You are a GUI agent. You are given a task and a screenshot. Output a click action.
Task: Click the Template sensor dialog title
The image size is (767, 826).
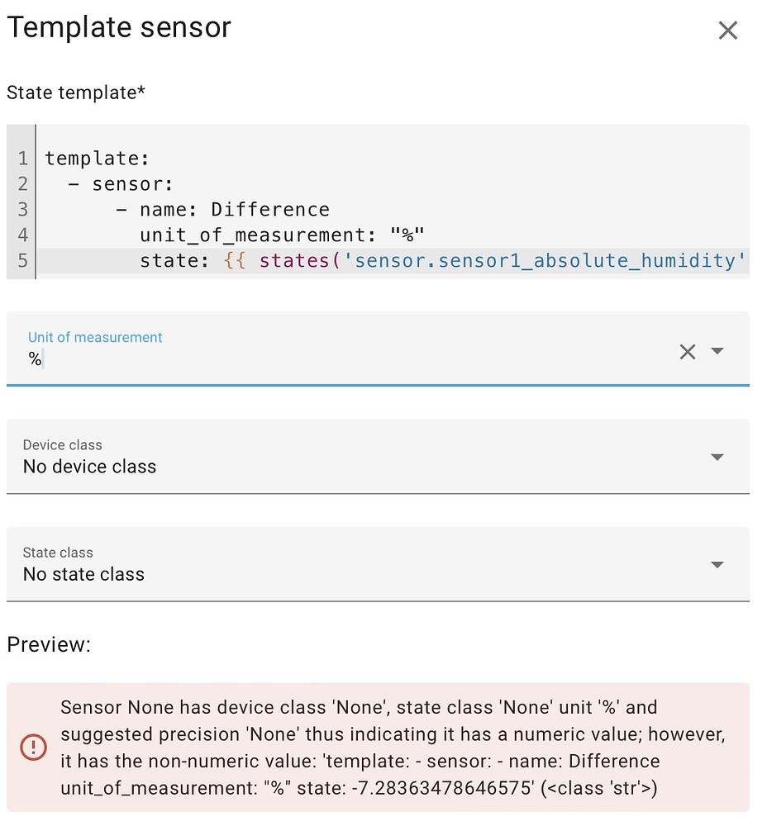pos(119,27)
